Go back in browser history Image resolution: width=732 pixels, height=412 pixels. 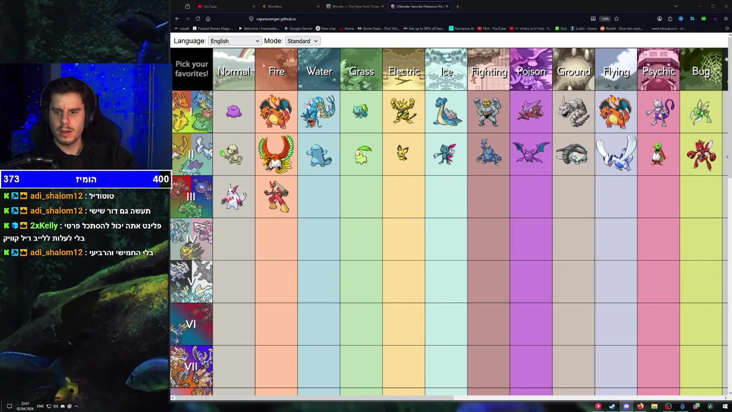(177, 19)
